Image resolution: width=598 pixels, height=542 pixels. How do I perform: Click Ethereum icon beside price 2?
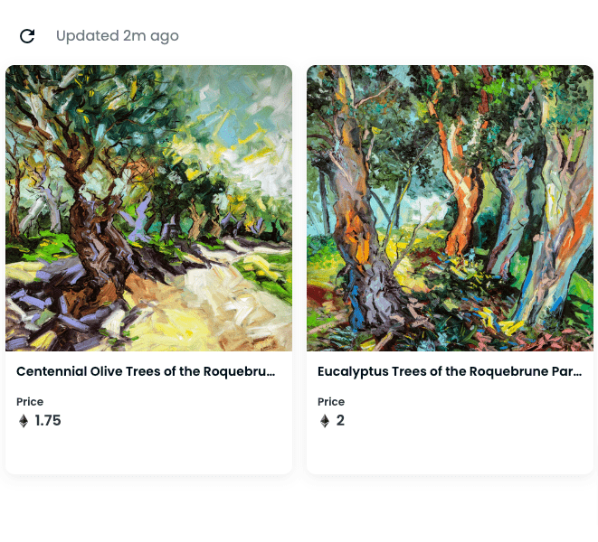pyautogui.click(x=325, y=421)
